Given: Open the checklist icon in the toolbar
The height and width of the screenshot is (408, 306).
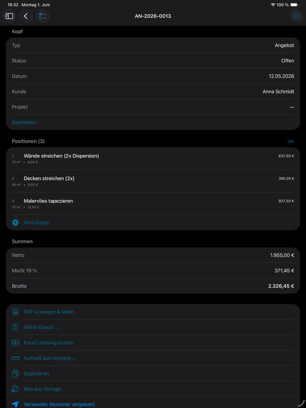Looking at the screenshot, I should (x=43, y=16).
